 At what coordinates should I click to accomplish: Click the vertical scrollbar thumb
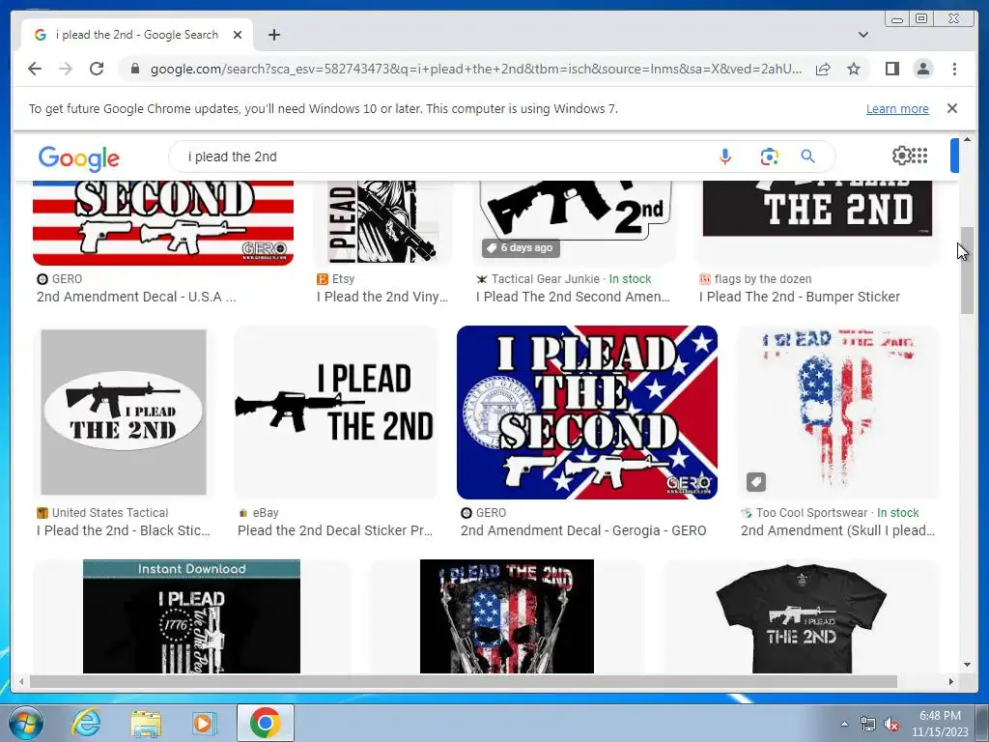pyautogui.click(x=967, y=271)
